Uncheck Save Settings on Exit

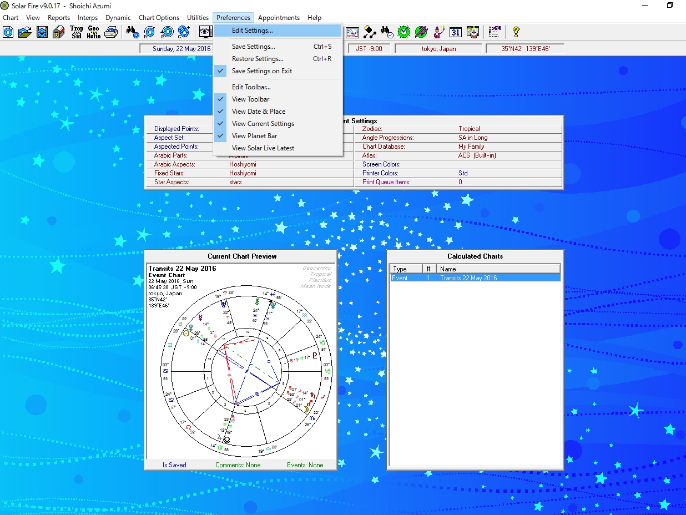(261, 71)
